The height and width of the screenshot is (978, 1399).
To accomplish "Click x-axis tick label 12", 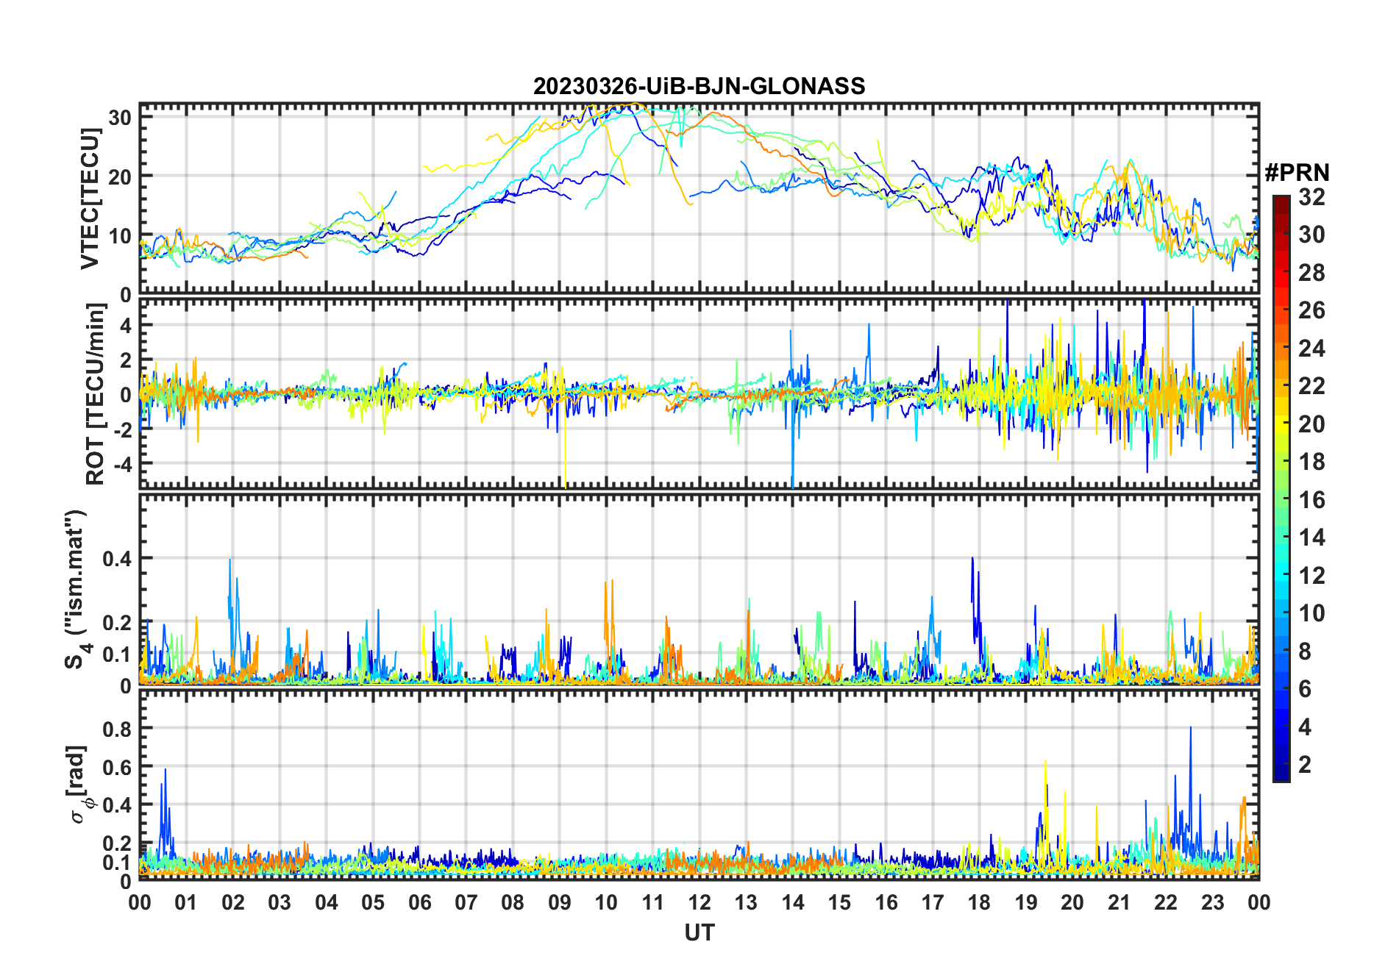I will (699, 902).
